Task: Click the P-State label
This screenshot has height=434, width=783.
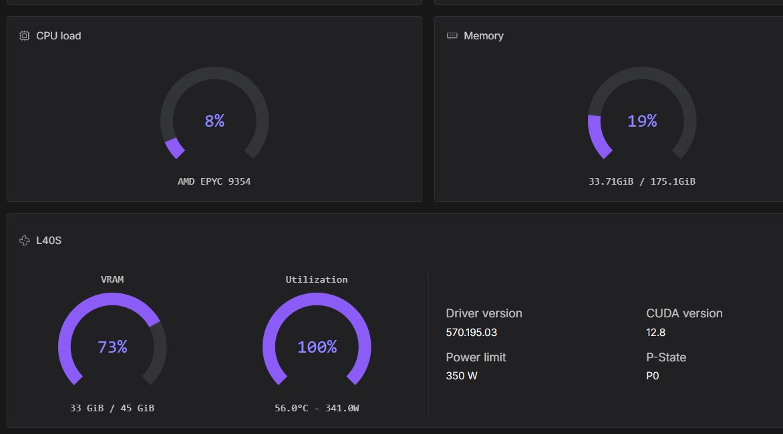Action: [x=666, y=357]
